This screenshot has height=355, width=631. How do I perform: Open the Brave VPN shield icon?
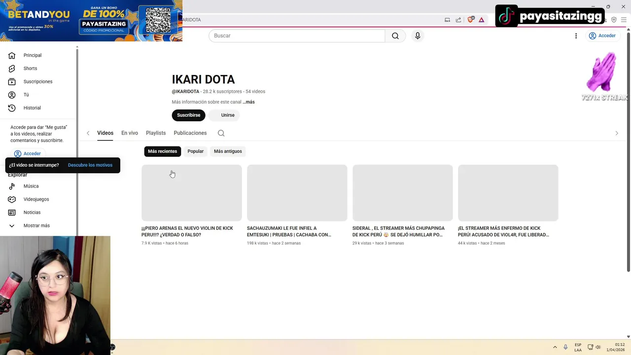[x=614, y=20]
